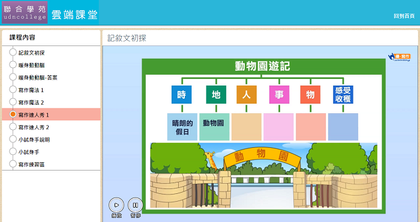The width and height of the screenshot is (420, 222).
Task: Open lesson 寫作魔法 2 text
Action: point(31,102)
